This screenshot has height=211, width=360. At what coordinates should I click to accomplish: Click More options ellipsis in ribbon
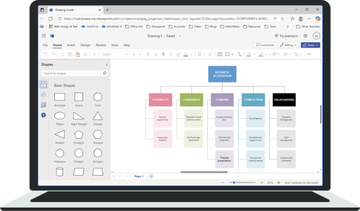(309, 54)
